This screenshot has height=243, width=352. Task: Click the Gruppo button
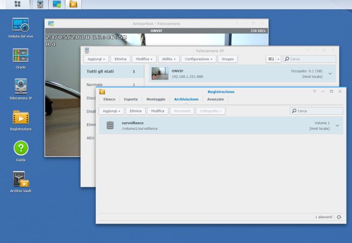[x=227, y=59]
